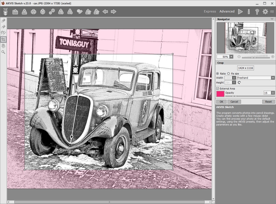Click the Opacity value field showing 15
Screen dimensions: 276x204
click(x=267, y=93)
